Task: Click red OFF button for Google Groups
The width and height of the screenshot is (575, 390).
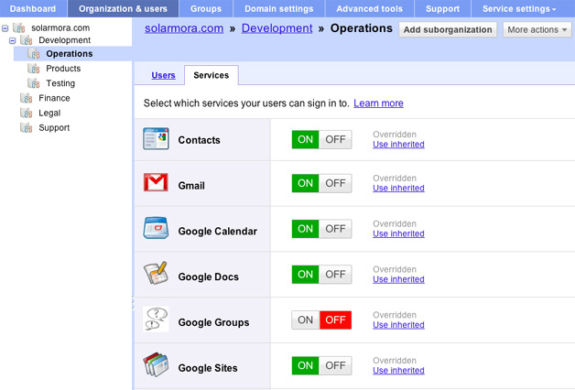Action: tap(335, 320)
